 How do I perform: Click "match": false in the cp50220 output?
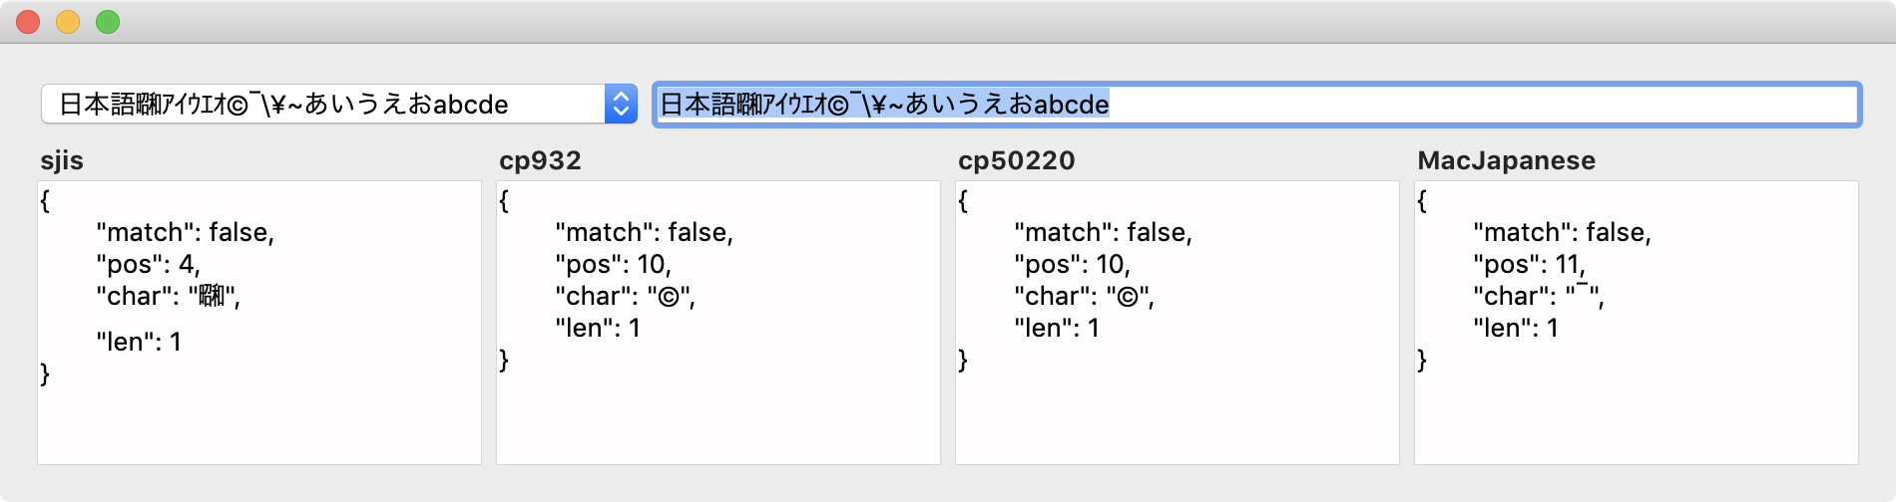1104,233
